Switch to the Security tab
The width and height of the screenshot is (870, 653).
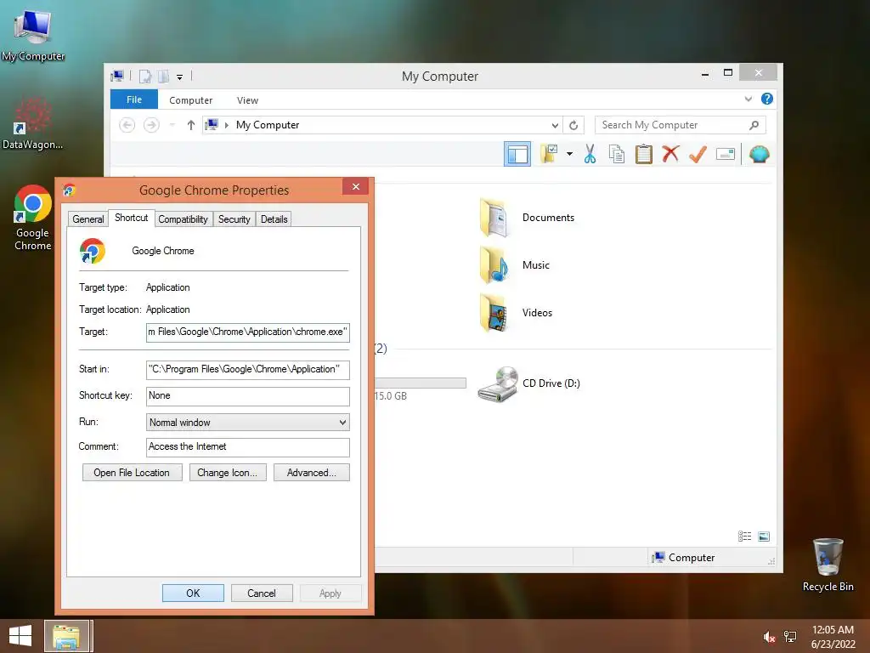click(x=234, y=219)
